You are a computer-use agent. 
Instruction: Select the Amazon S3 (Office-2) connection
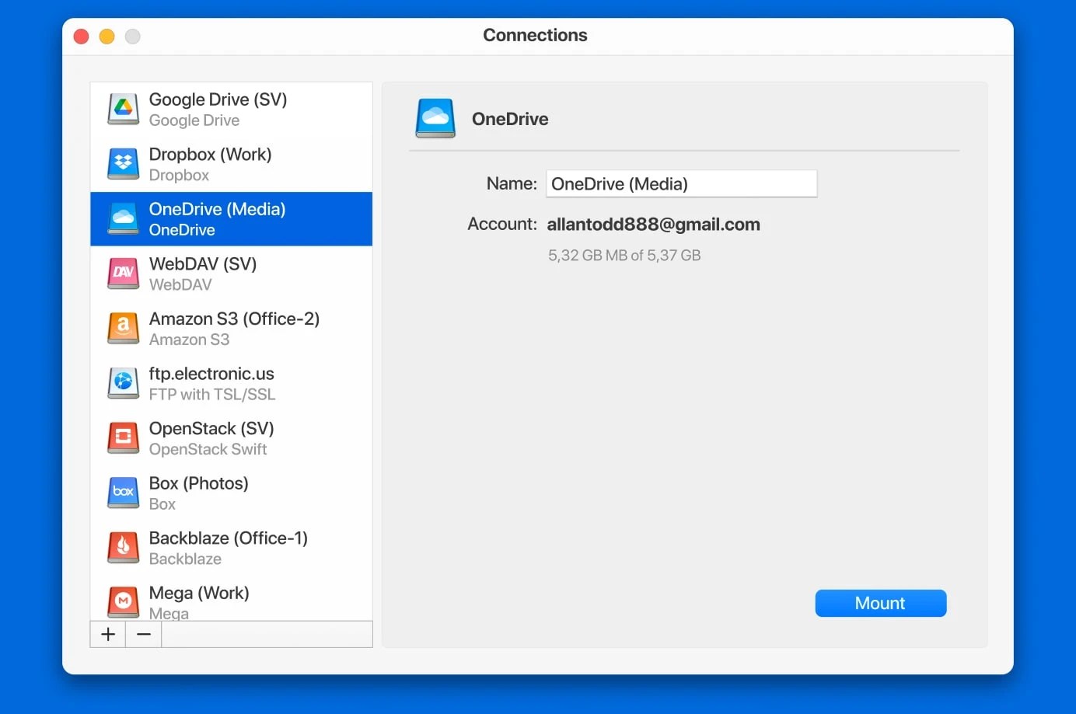pos(233,328)
